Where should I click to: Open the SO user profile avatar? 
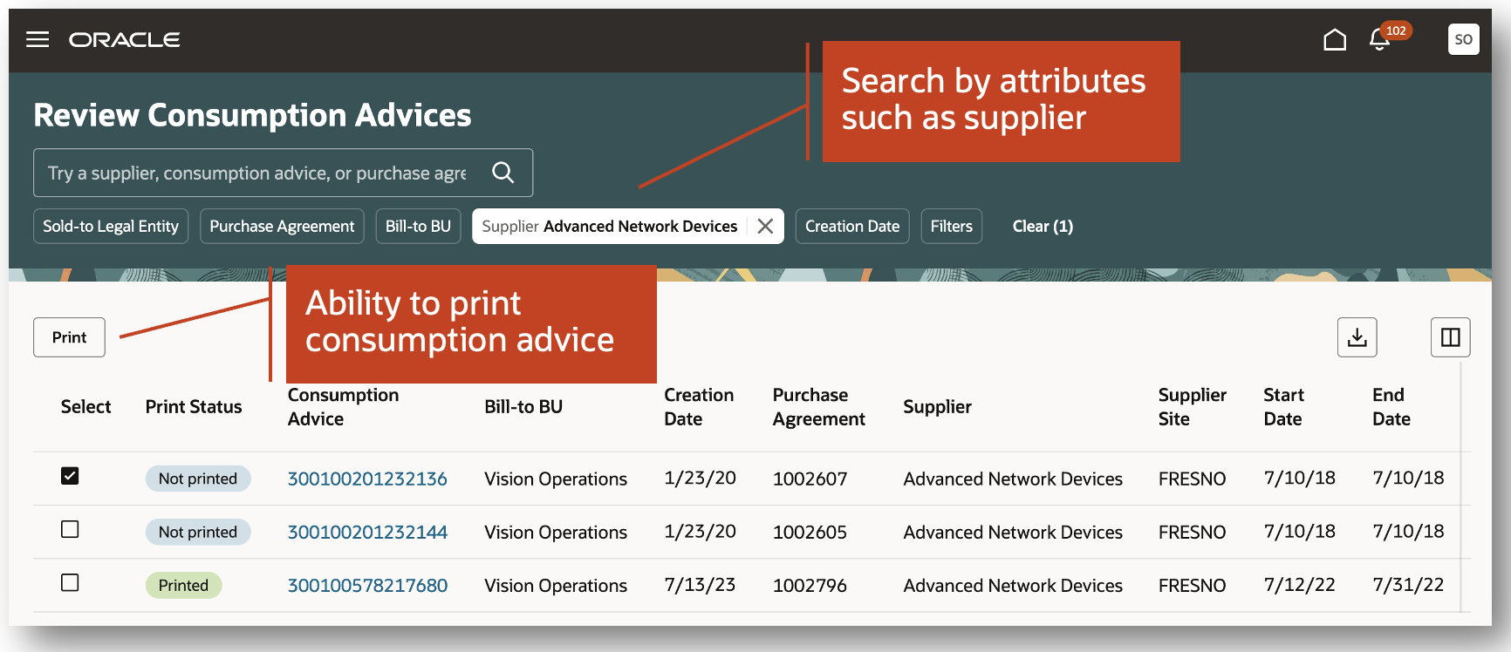pos(1463,39)
